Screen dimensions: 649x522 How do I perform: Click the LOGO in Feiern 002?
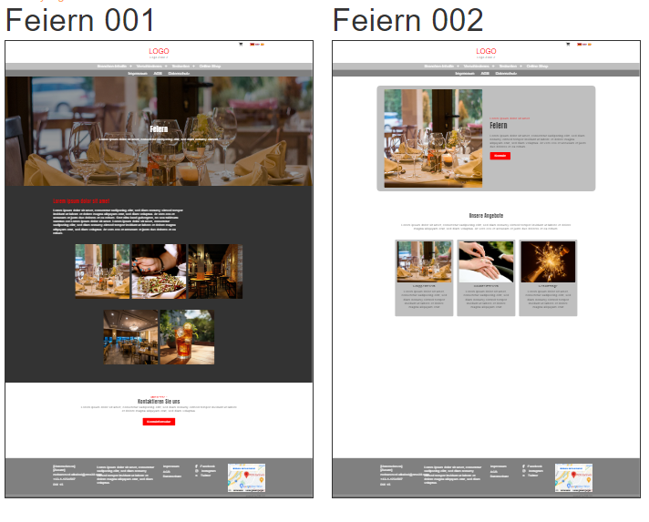(486, 51)
